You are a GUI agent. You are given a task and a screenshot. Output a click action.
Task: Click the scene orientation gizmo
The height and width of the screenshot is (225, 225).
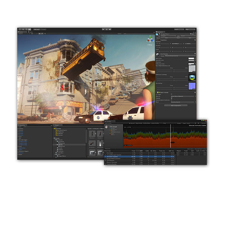click(150, 39)
